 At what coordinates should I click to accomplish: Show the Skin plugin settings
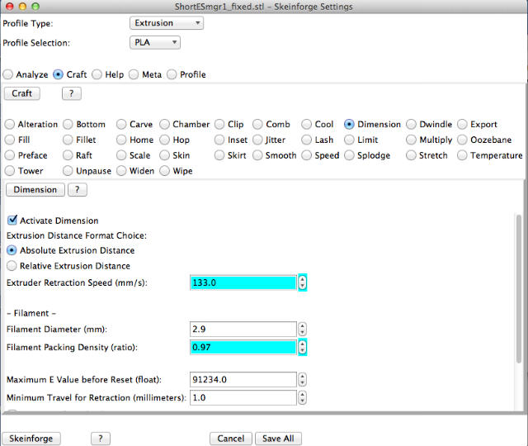click(164, 155)
